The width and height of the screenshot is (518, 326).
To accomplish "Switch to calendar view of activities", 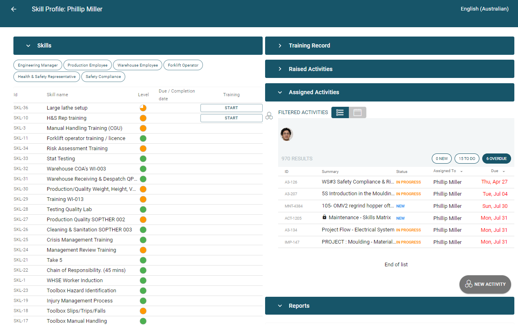I will 357,112.
